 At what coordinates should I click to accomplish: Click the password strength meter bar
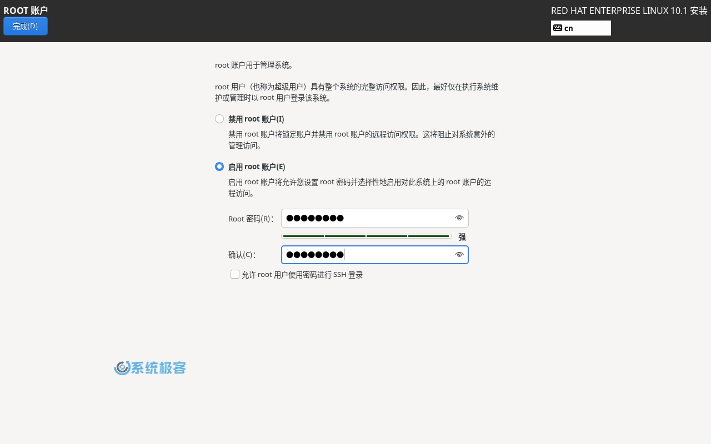(x=367, y=236)
